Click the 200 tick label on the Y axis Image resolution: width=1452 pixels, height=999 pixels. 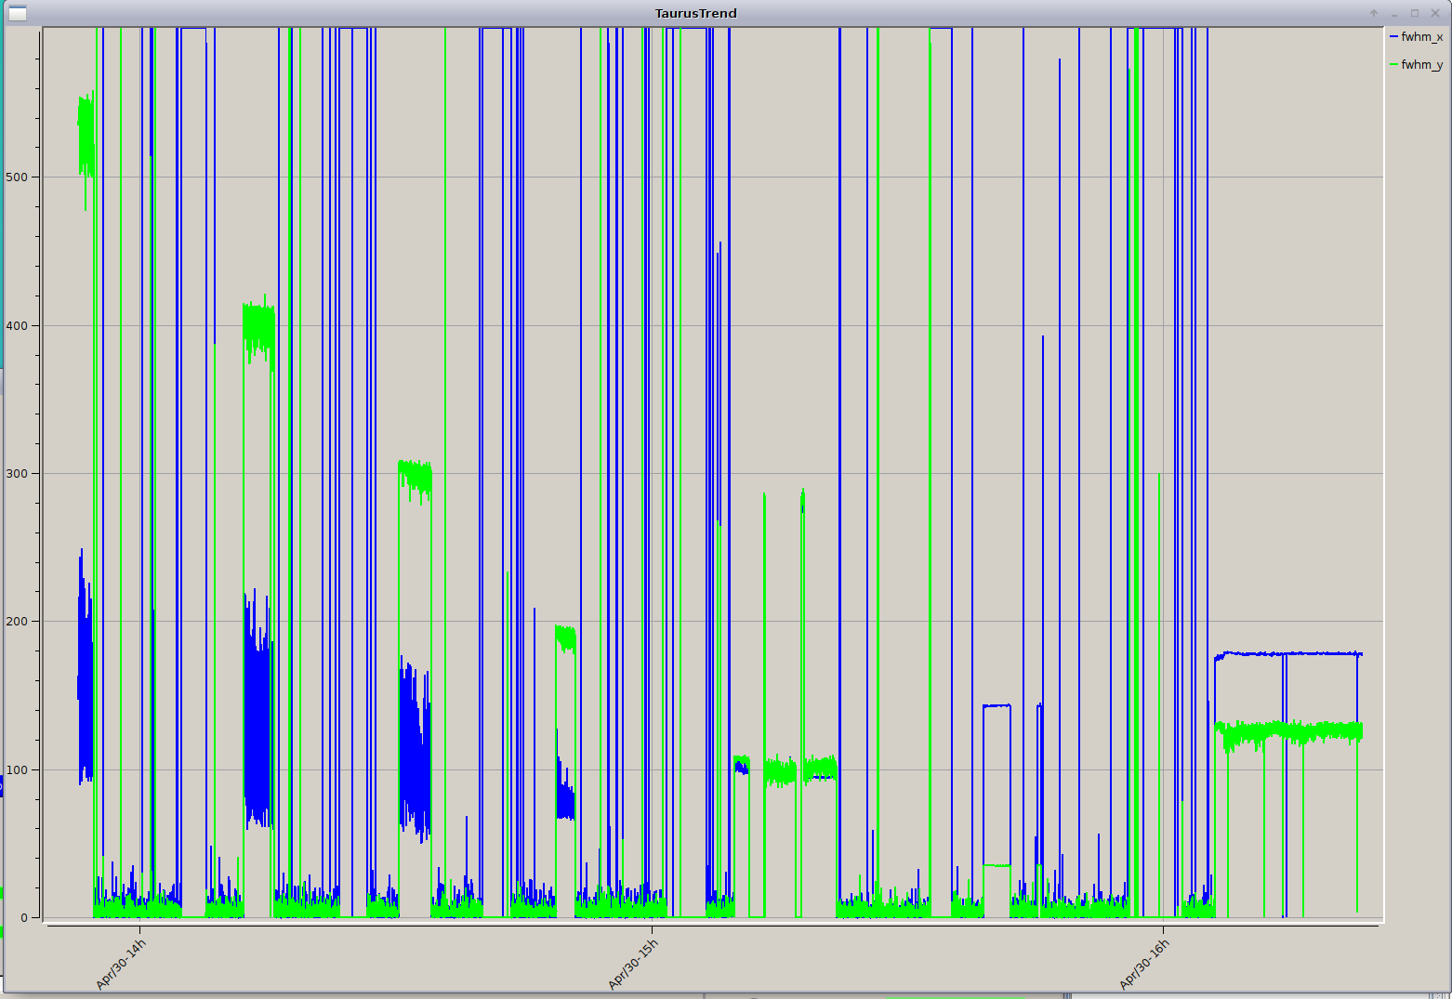[17, 621]
